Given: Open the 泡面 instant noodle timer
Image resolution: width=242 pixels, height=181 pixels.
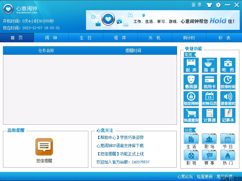Looking at the screenshot, I should click(x=209, y=65).
